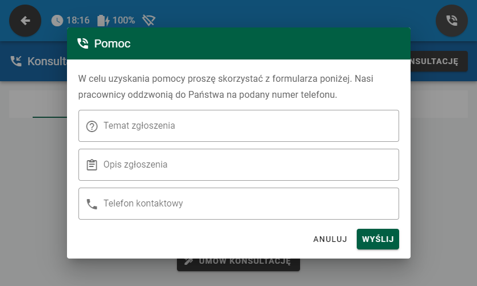The image size is (477, 286).
Task: Click the battery charging icon
Action: (103, 21)
